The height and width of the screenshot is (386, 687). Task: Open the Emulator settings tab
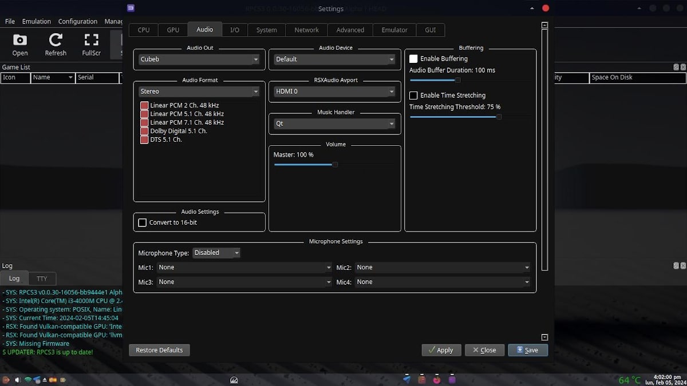394,30
